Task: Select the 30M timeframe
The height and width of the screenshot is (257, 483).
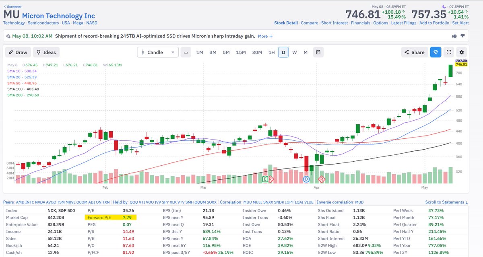Action: click(x=257, y=52)
